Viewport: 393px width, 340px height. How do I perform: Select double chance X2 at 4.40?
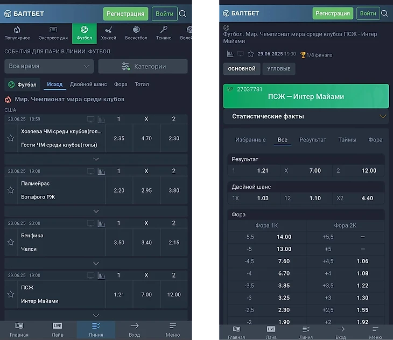tap(359, 199)
